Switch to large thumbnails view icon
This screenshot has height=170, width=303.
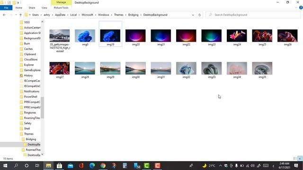pos(300,159)
